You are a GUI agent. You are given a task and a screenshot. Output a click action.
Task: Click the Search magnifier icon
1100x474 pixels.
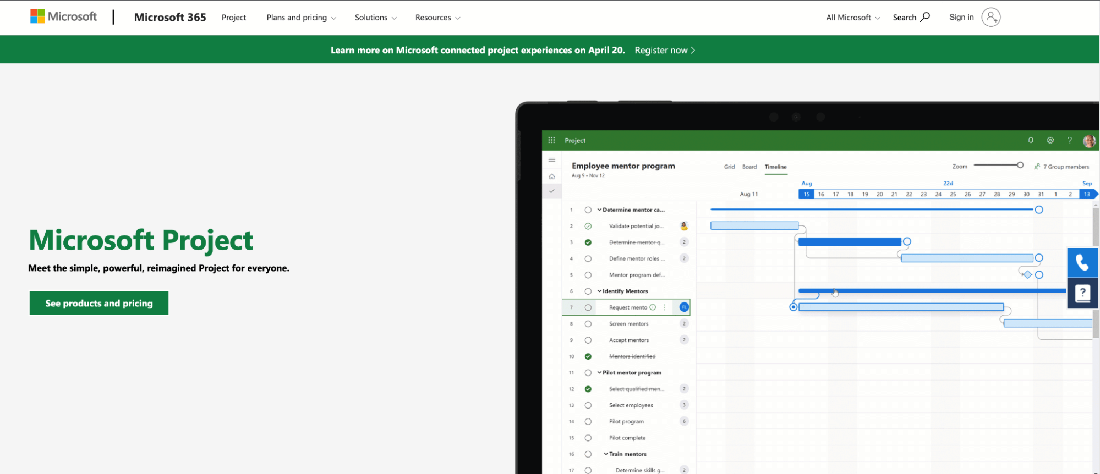tap(926, 17)
